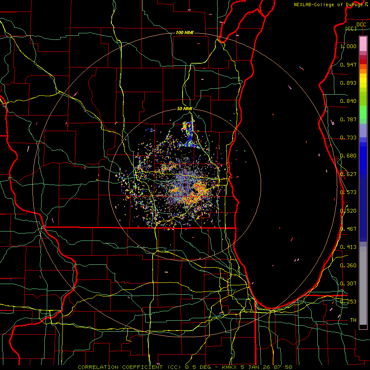The width and height of the screenshot is (370, 370).
Task: Pick the lavender segment of color scale
Action: [x=363, y=130]
